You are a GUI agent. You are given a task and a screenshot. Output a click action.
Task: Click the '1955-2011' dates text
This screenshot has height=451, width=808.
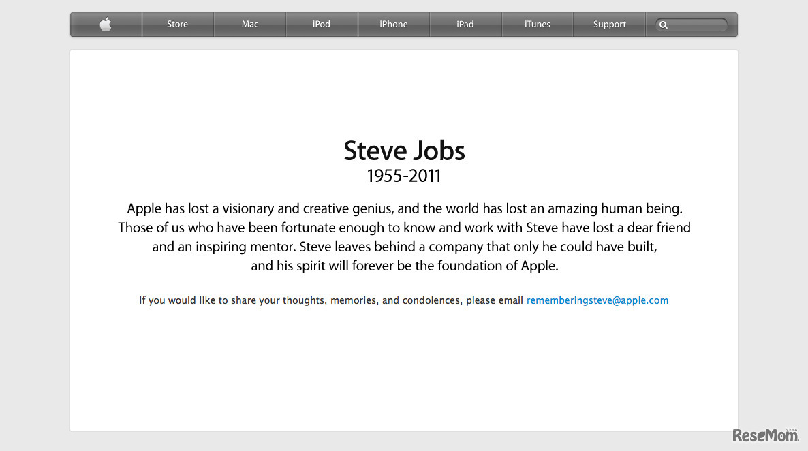coord(404,176)
